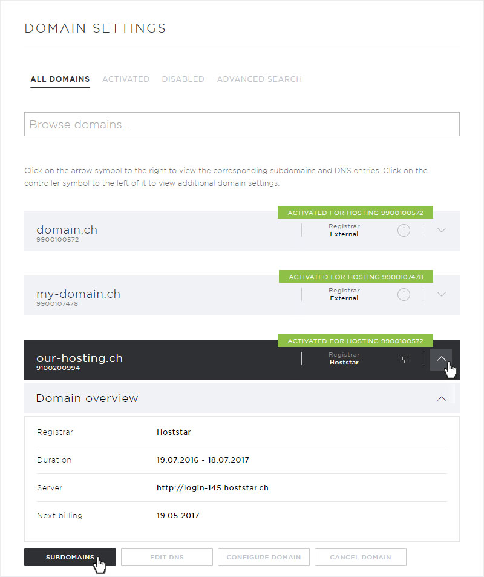Click the Activated for Hosting 9900107478 badge

coord(356,277)
